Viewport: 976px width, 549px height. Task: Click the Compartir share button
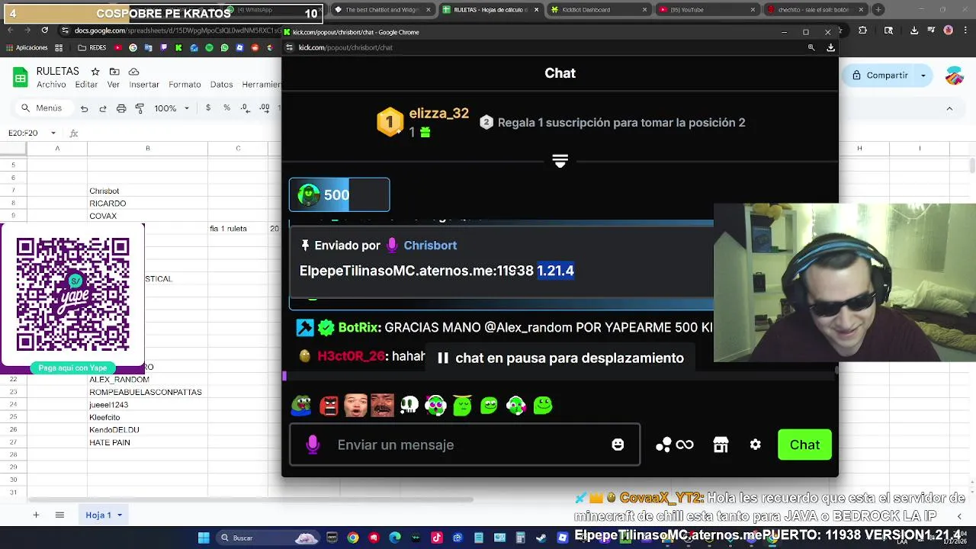[x=881, y=75]
